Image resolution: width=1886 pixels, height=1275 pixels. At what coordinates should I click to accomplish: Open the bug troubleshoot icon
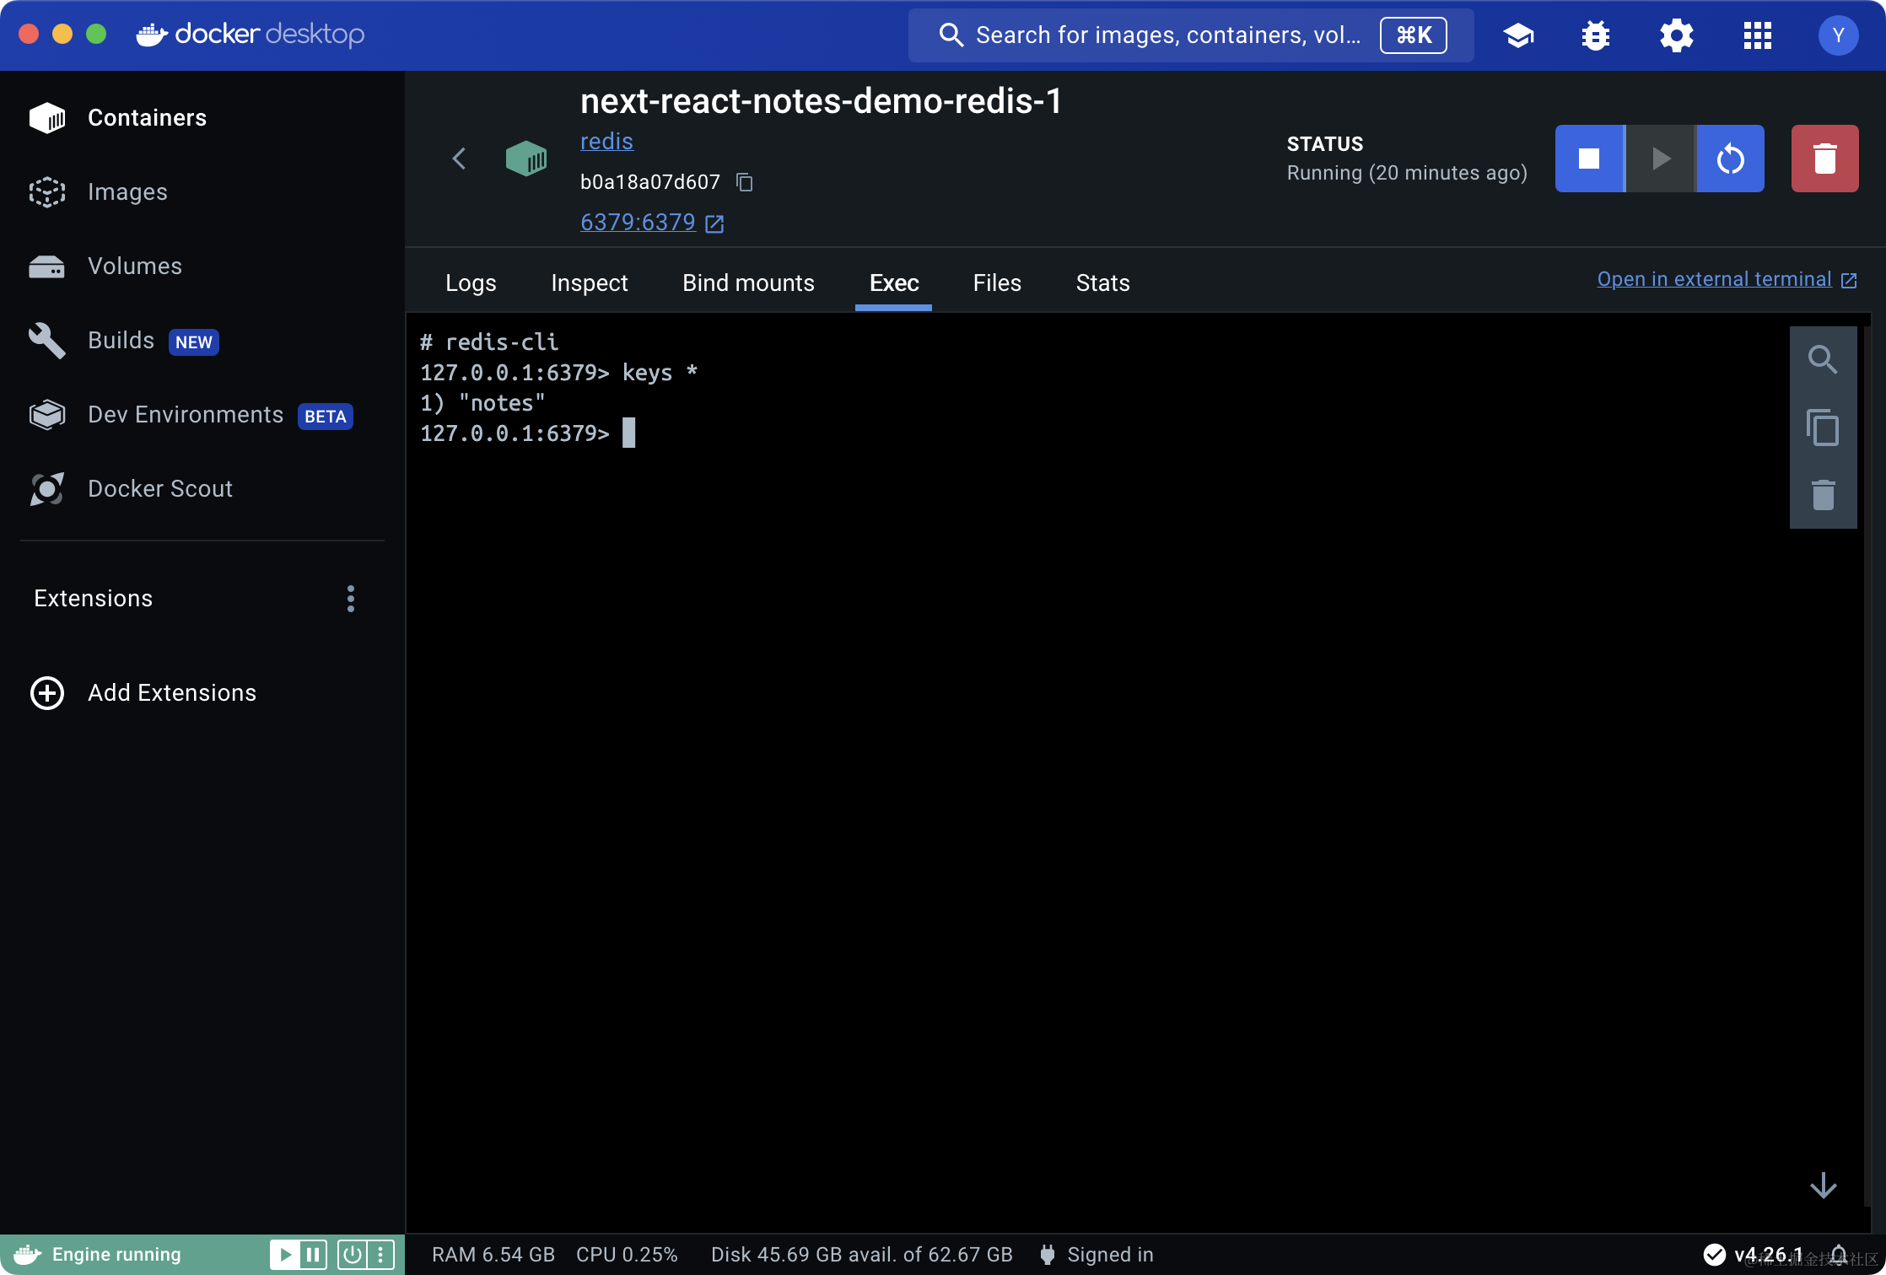(x=1595, y=35)
